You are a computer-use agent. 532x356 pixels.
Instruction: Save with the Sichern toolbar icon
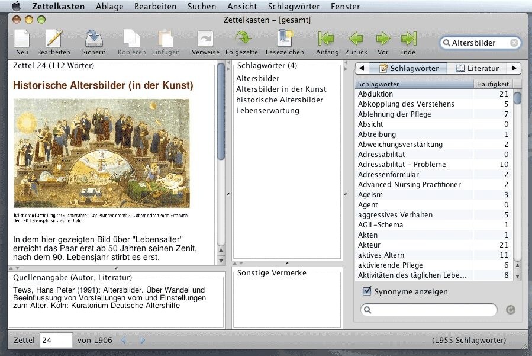[x=93, y=42]
